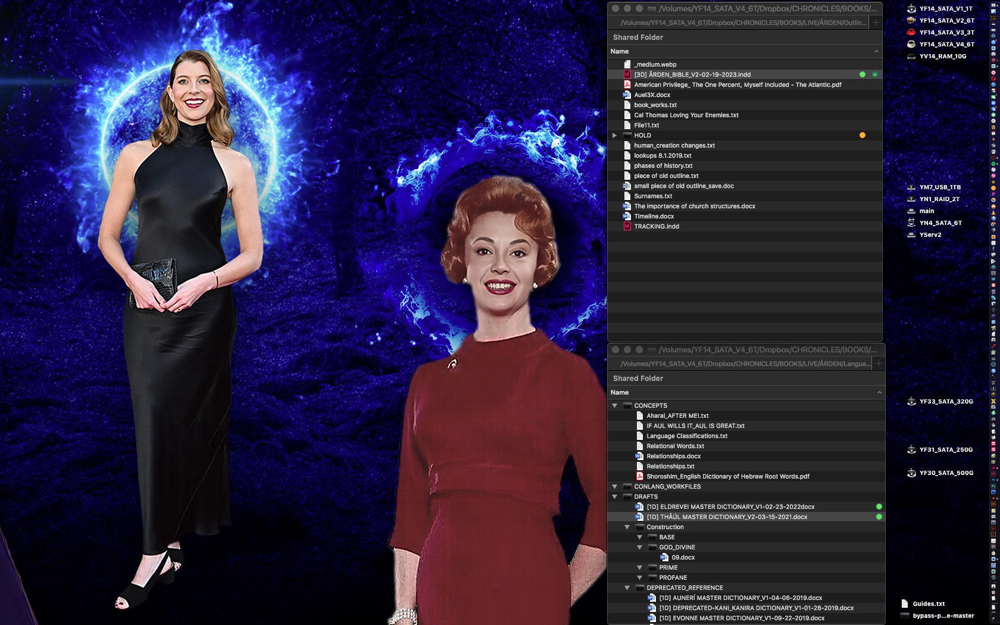1000x625 pixels.
Task: Collapse the GOD_DIVINE folder triangle
Action: [x=639, y=547]
